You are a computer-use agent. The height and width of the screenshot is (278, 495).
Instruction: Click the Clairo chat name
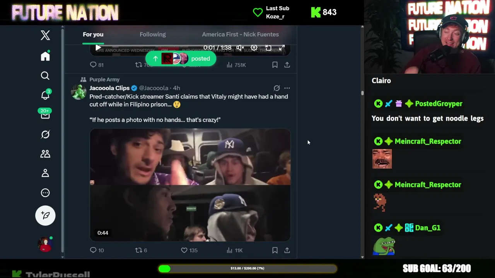tap(381, 81)
